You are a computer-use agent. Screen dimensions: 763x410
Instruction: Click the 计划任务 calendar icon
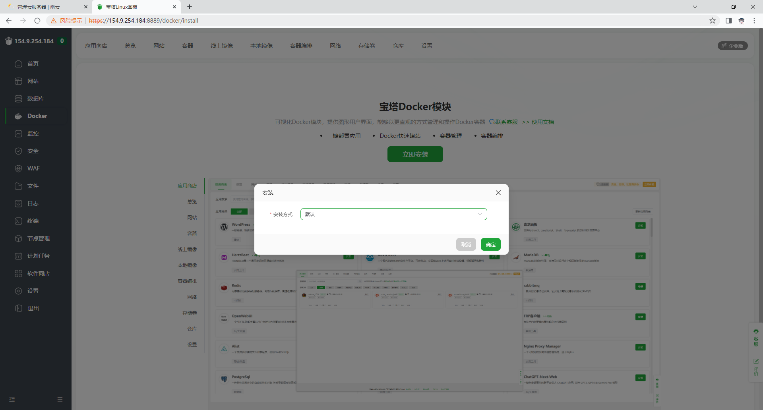coord(18,256)
